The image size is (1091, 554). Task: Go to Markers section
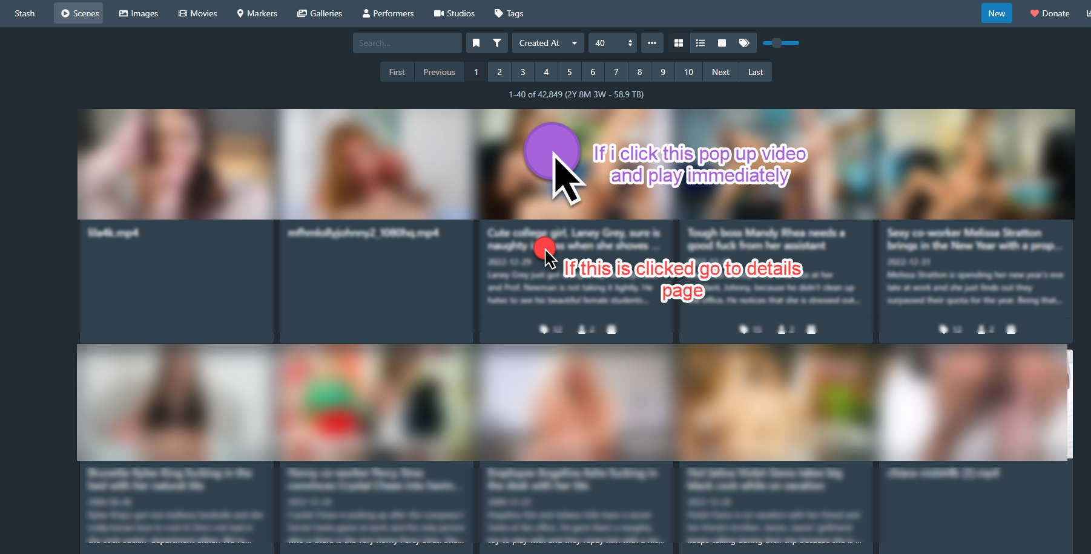[x=257, y=13]
